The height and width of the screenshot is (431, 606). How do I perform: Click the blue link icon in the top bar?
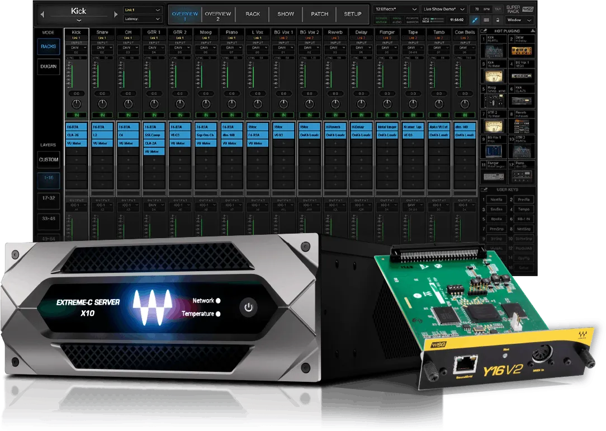point(475,20)
